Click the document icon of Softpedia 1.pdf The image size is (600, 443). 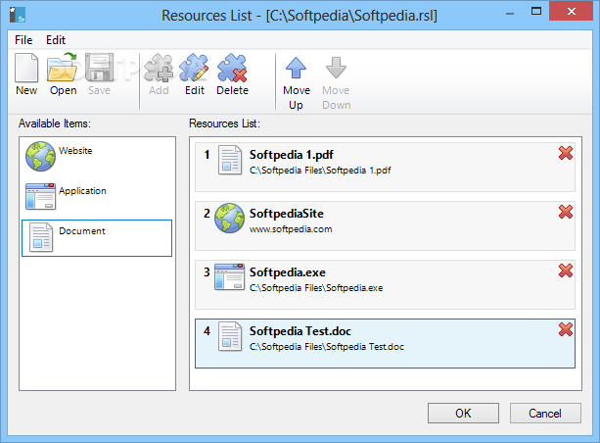[230, 160]
